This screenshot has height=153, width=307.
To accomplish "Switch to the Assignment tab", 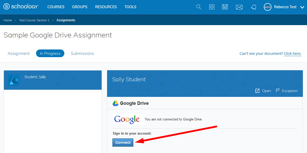I will coord(19,54).
